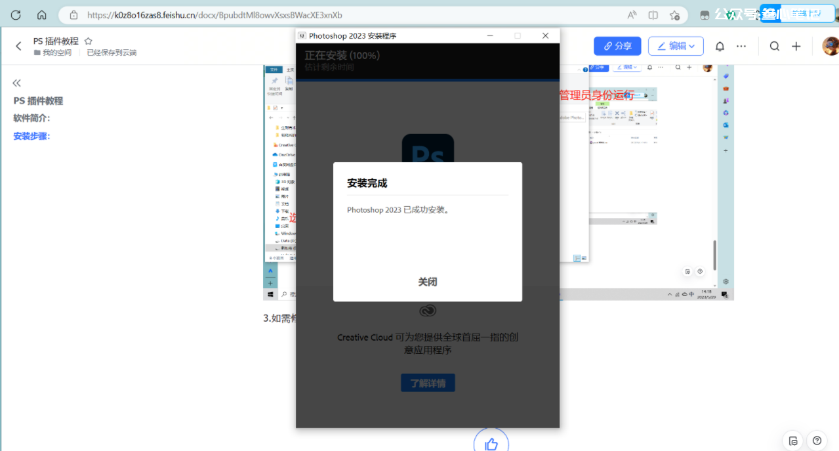Click the browser extension mask icon

point(705,15)
